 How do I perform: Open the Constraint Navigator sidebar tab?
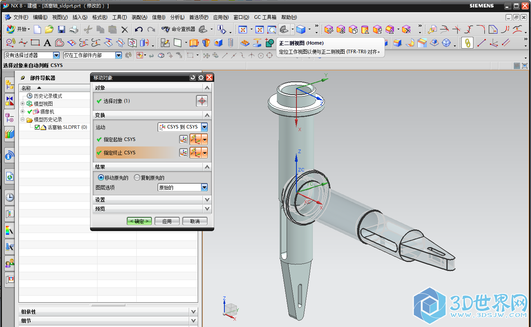pos(9,101)
